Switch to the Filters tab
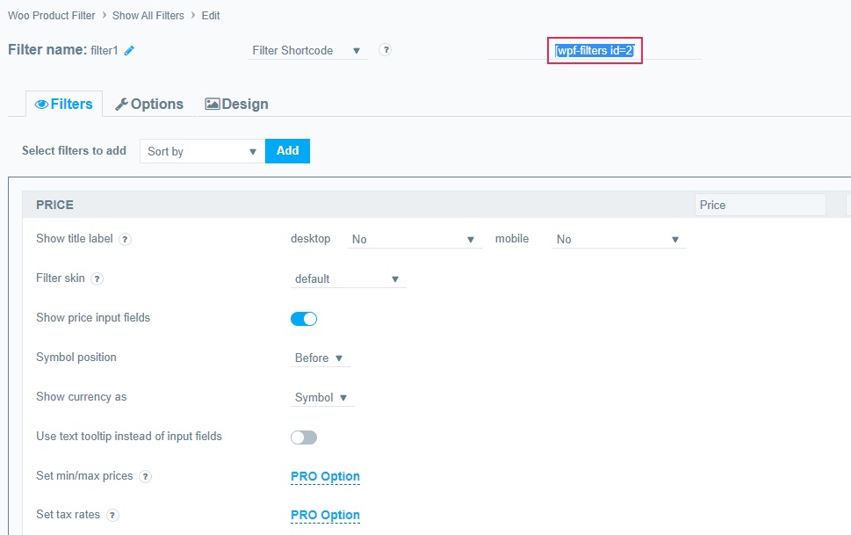This screenshot has width=851, height=535. coord(64,104)
